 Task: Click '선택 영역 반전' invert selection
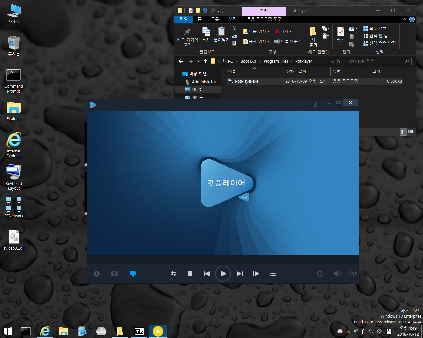pos(379,43)
